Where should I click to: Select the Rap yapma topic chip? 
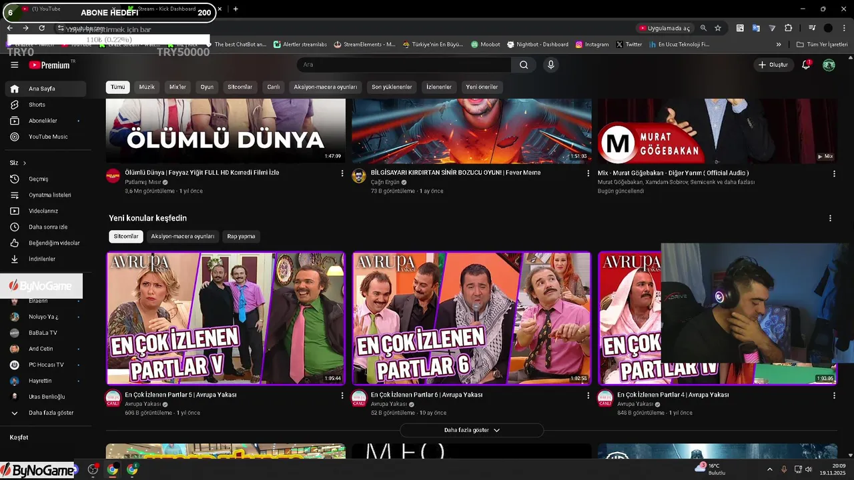(x=241, y=236)
